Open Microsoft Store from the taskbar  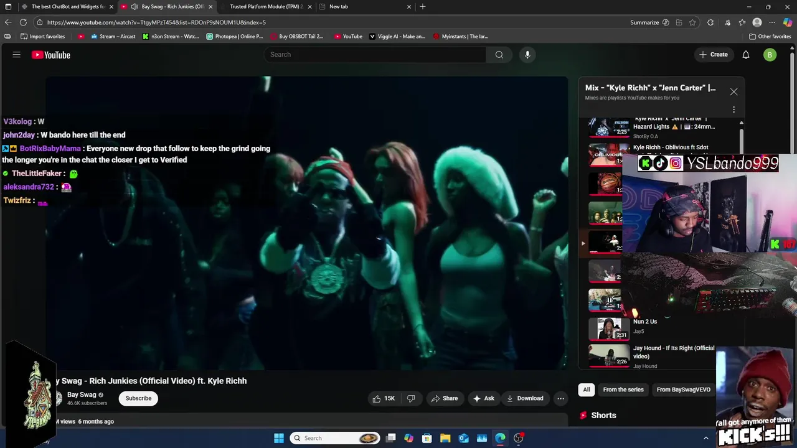[427, 438]
